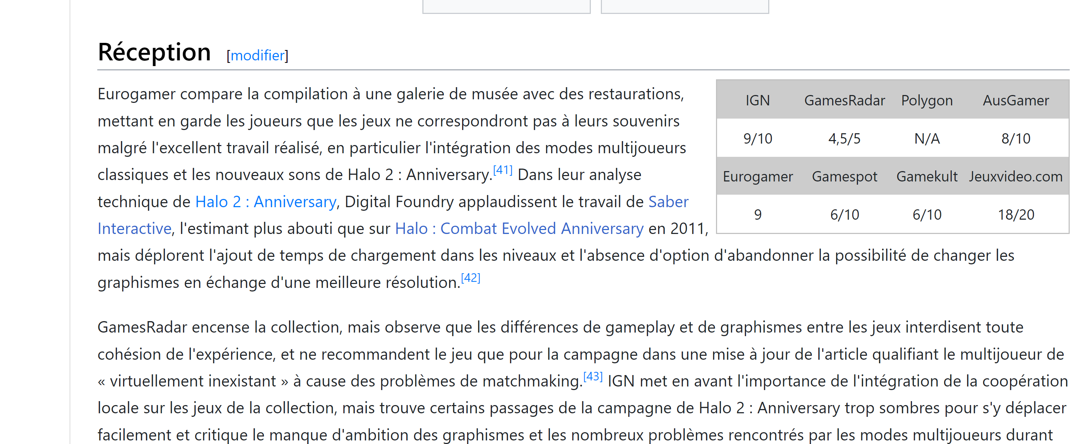The width and height of the screenshot is (1074, 444).
Task: Select the N/A score under Polygon
Action: [x=926, y=138]
